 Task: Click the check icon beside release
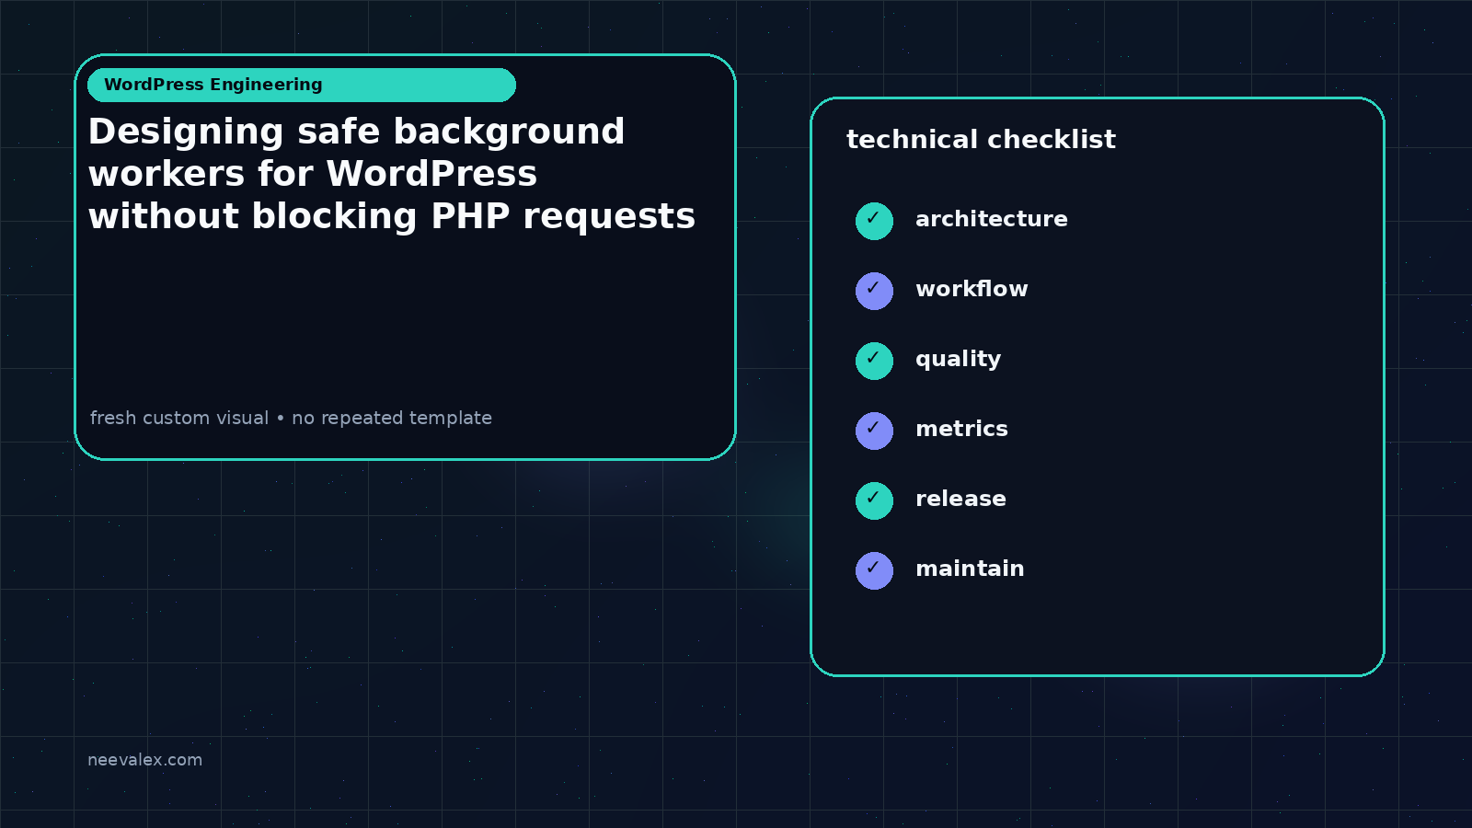(874, 500)
